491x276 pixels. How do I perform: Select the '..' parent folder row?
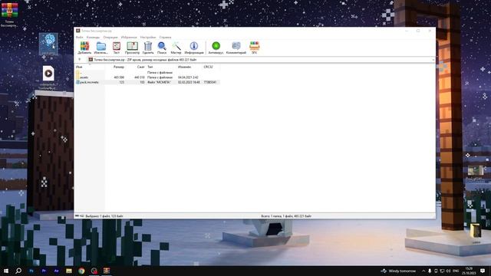pyautogui.click(x=147, y=72)
